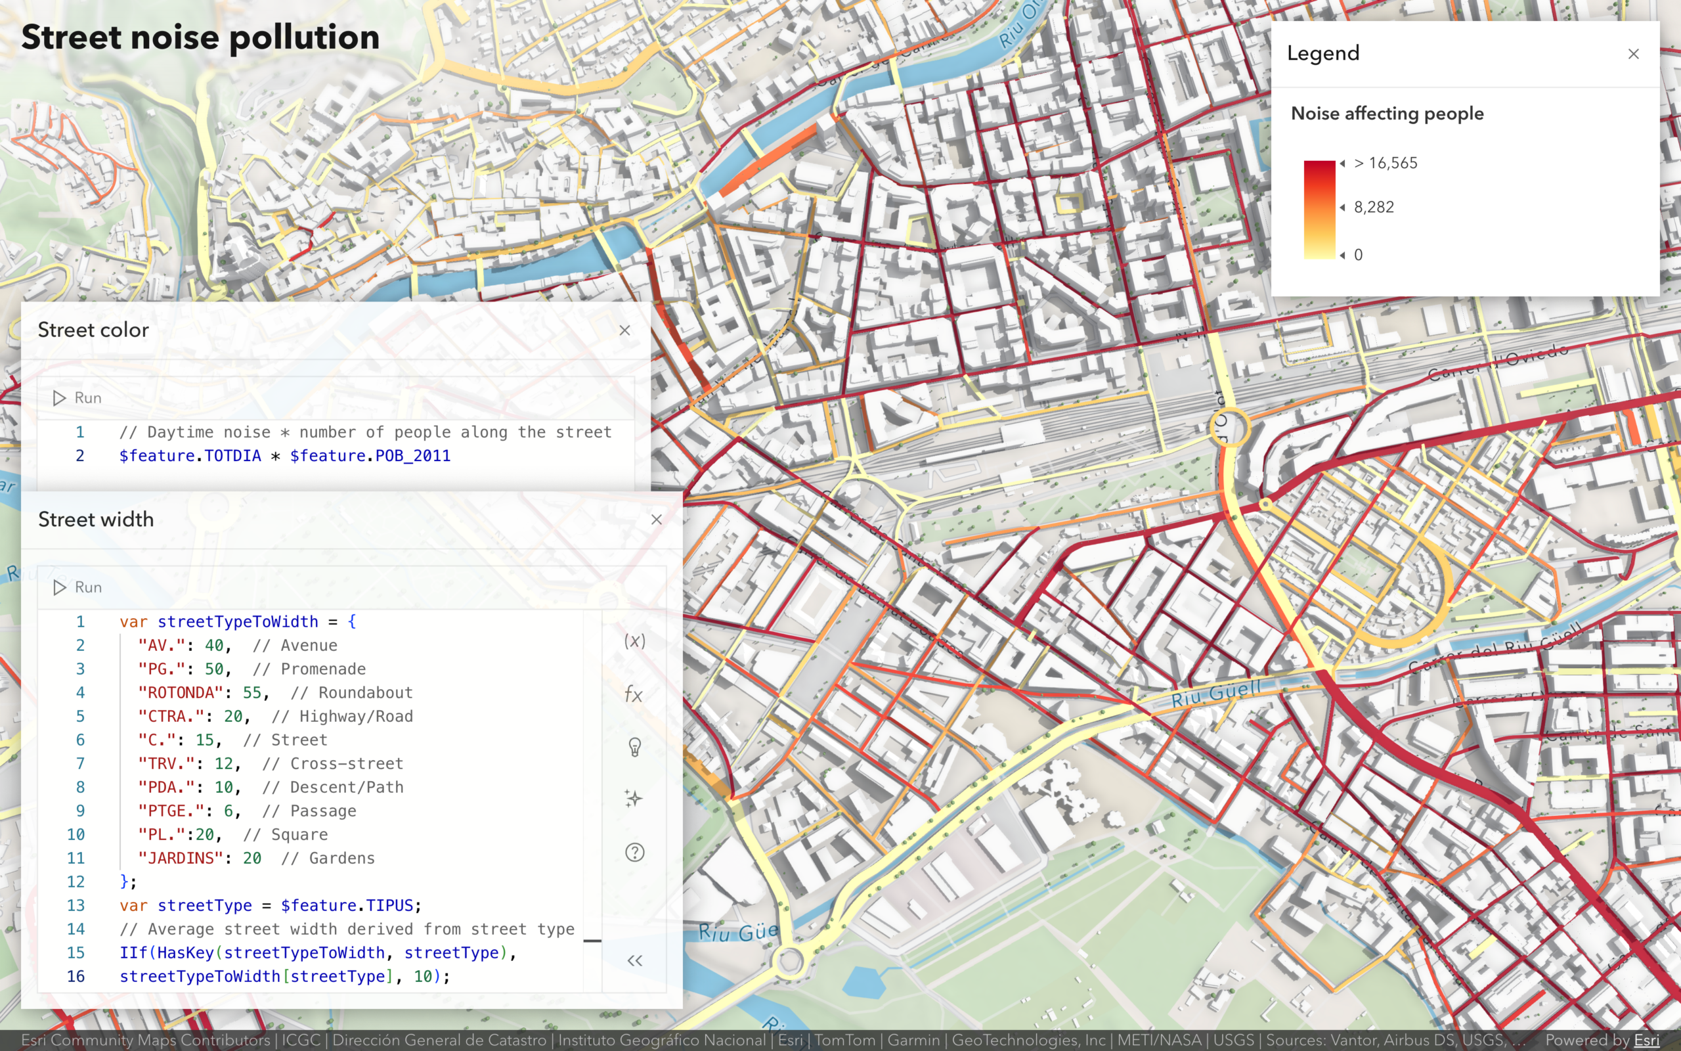This screenshot has height=1051, width=1681.
Task: Close the Street color expression editor
Action: click(624, 330)
